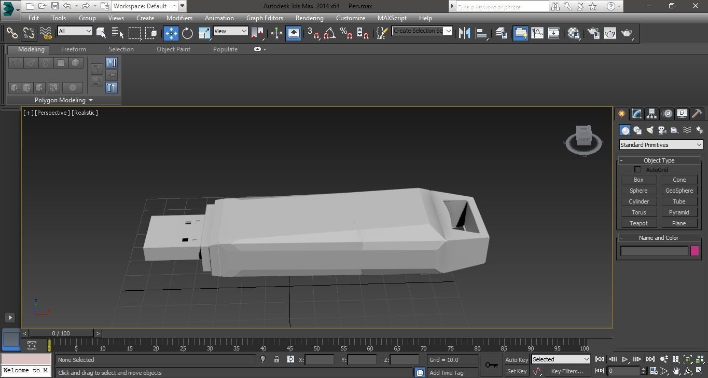This screenshot has width=708, height=378.
Task: Open Select by Name list
Action: (118, 33)
